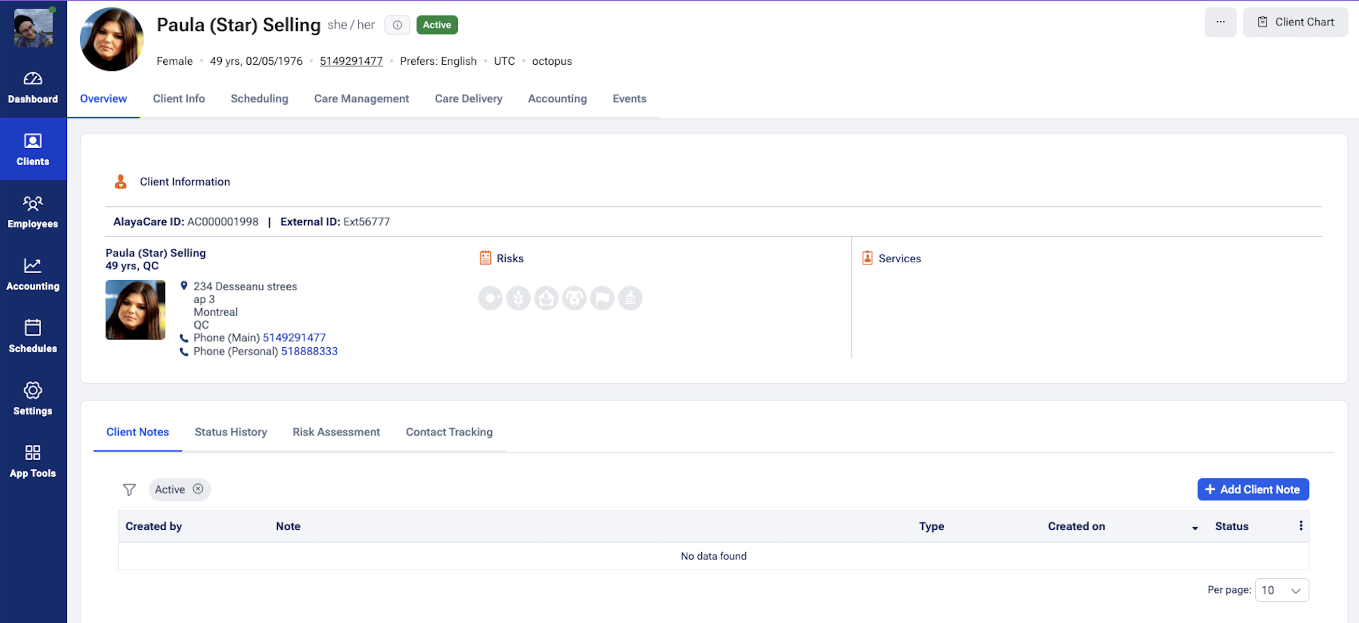Click the info icon beside pronouns
1359x623 pixels.
tap(397, 25)
